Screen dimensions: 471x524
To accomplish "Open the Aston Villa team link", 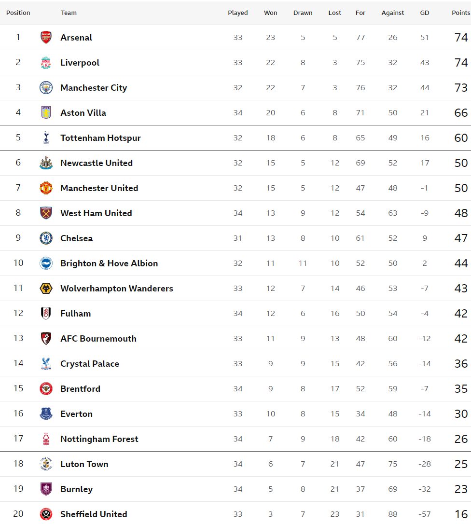I will coord(83,113).
